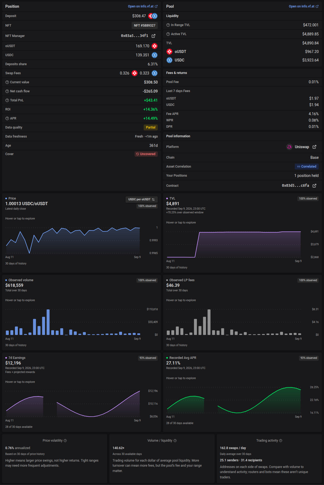Image resolution: width=324 pixels, height=485 pixels.
Task: Click the 6.31% Deposits share value
Action: tap(153, 64)
